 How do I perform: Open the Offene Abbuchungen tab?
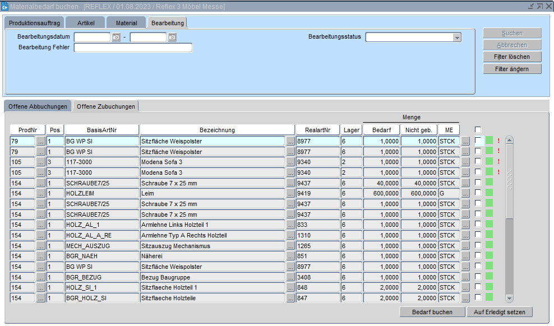point(38,106)
